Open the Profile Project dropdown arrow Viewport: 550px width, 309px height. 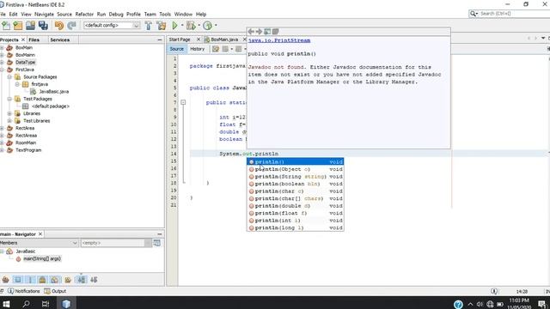click(216, 25)
